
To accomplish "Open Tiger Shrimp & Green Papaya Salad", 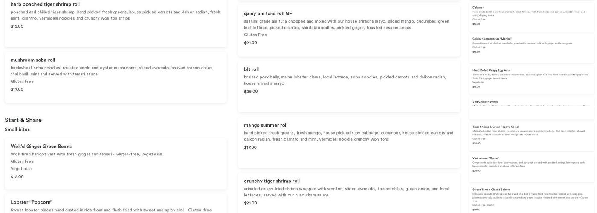I will click(495, 127).
